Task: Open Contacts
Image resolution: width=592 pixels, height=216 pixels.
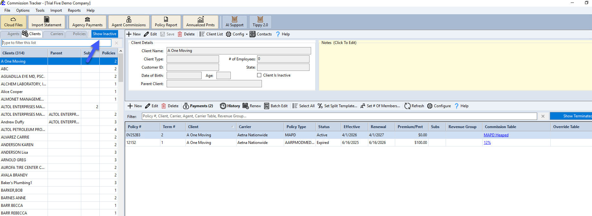Action: [261, 34]
